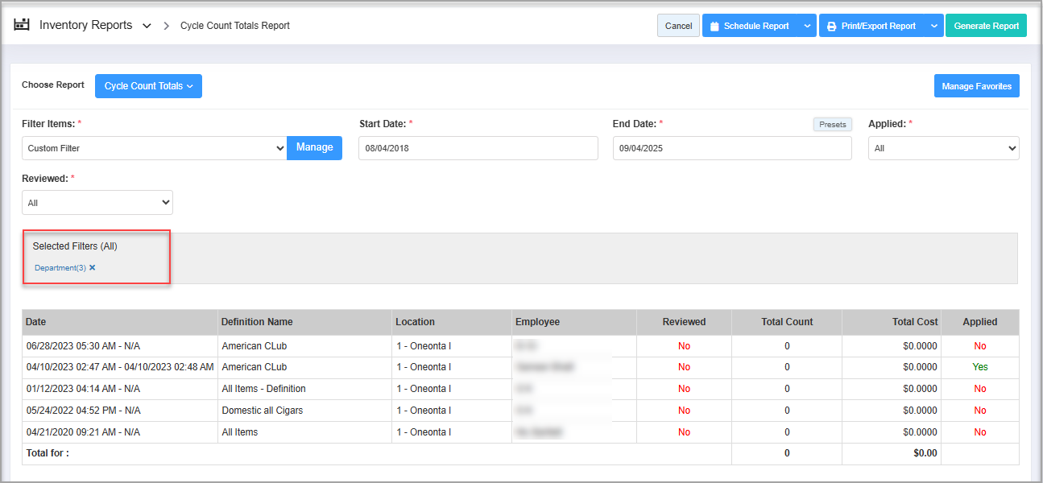Screen dimensions: 1043x483
Task: Expand the Print/Export Report dropdown arrow
Action: pos(933,26)
